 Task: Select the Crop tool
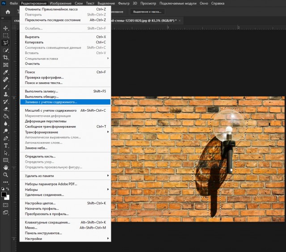[6, 57]
